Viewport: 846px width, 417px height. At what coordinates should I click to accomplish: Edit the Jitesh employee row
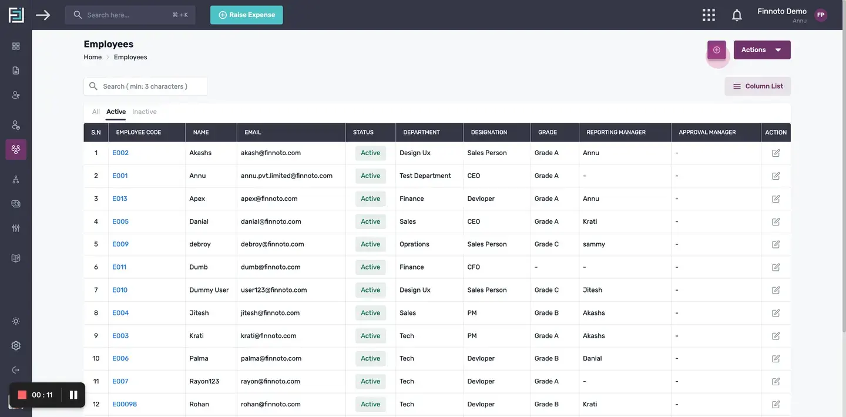[775, 313]
